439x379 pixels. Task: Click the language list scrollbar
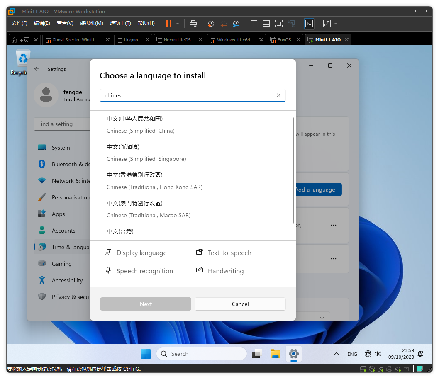[294, 170]
